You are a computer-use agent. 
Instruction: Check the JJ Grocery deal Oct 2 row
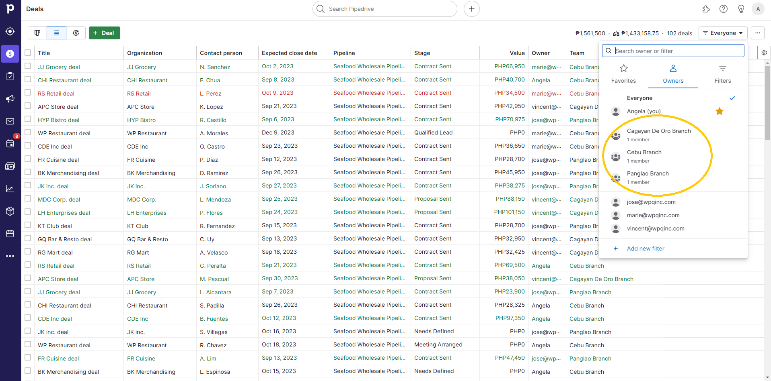(x=28, y=66)
